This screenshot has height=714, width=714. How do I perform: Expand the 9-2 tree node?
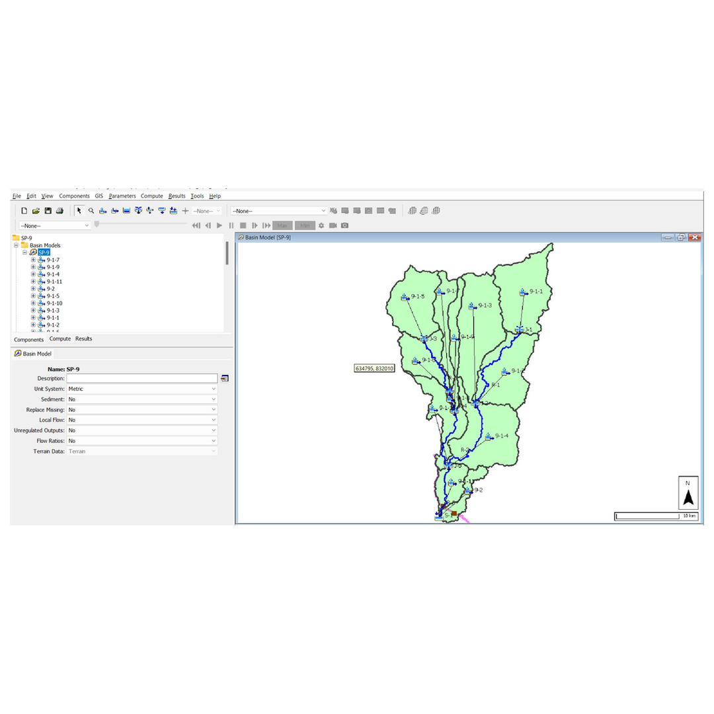tap(33, 289)
